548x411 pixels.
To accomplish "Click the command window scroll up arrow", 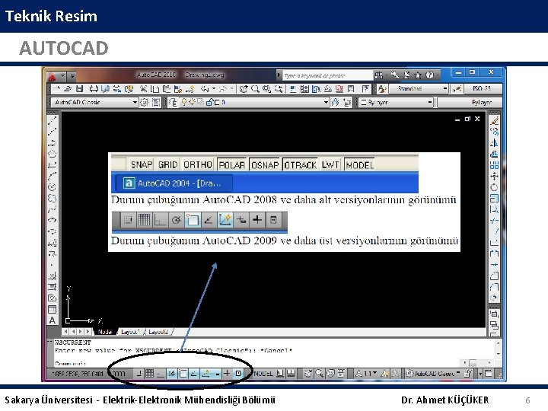I will 498,343.
